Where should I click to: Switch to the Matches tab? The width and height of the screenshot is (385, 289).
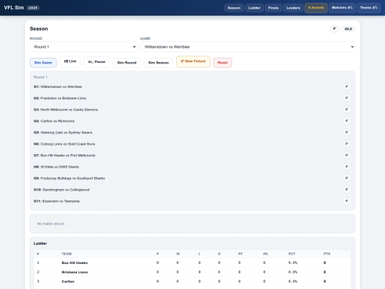342,8
